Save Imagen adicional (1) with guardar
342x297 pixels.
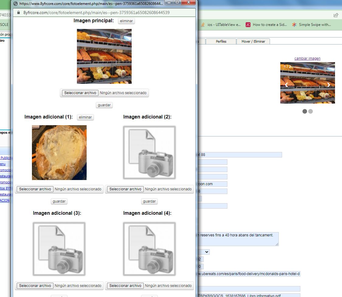(x=59, y=201)
